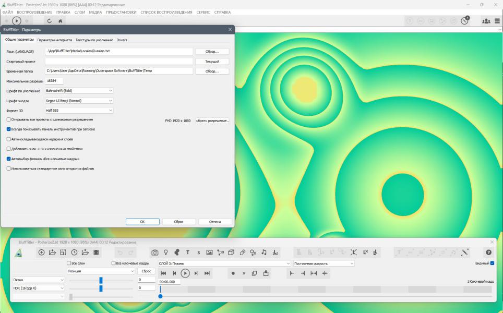This screenshot has width=503, height=313.
Task: Open the 'Шрифт по умолчанию' dropdown
Action: coord(79,91)
